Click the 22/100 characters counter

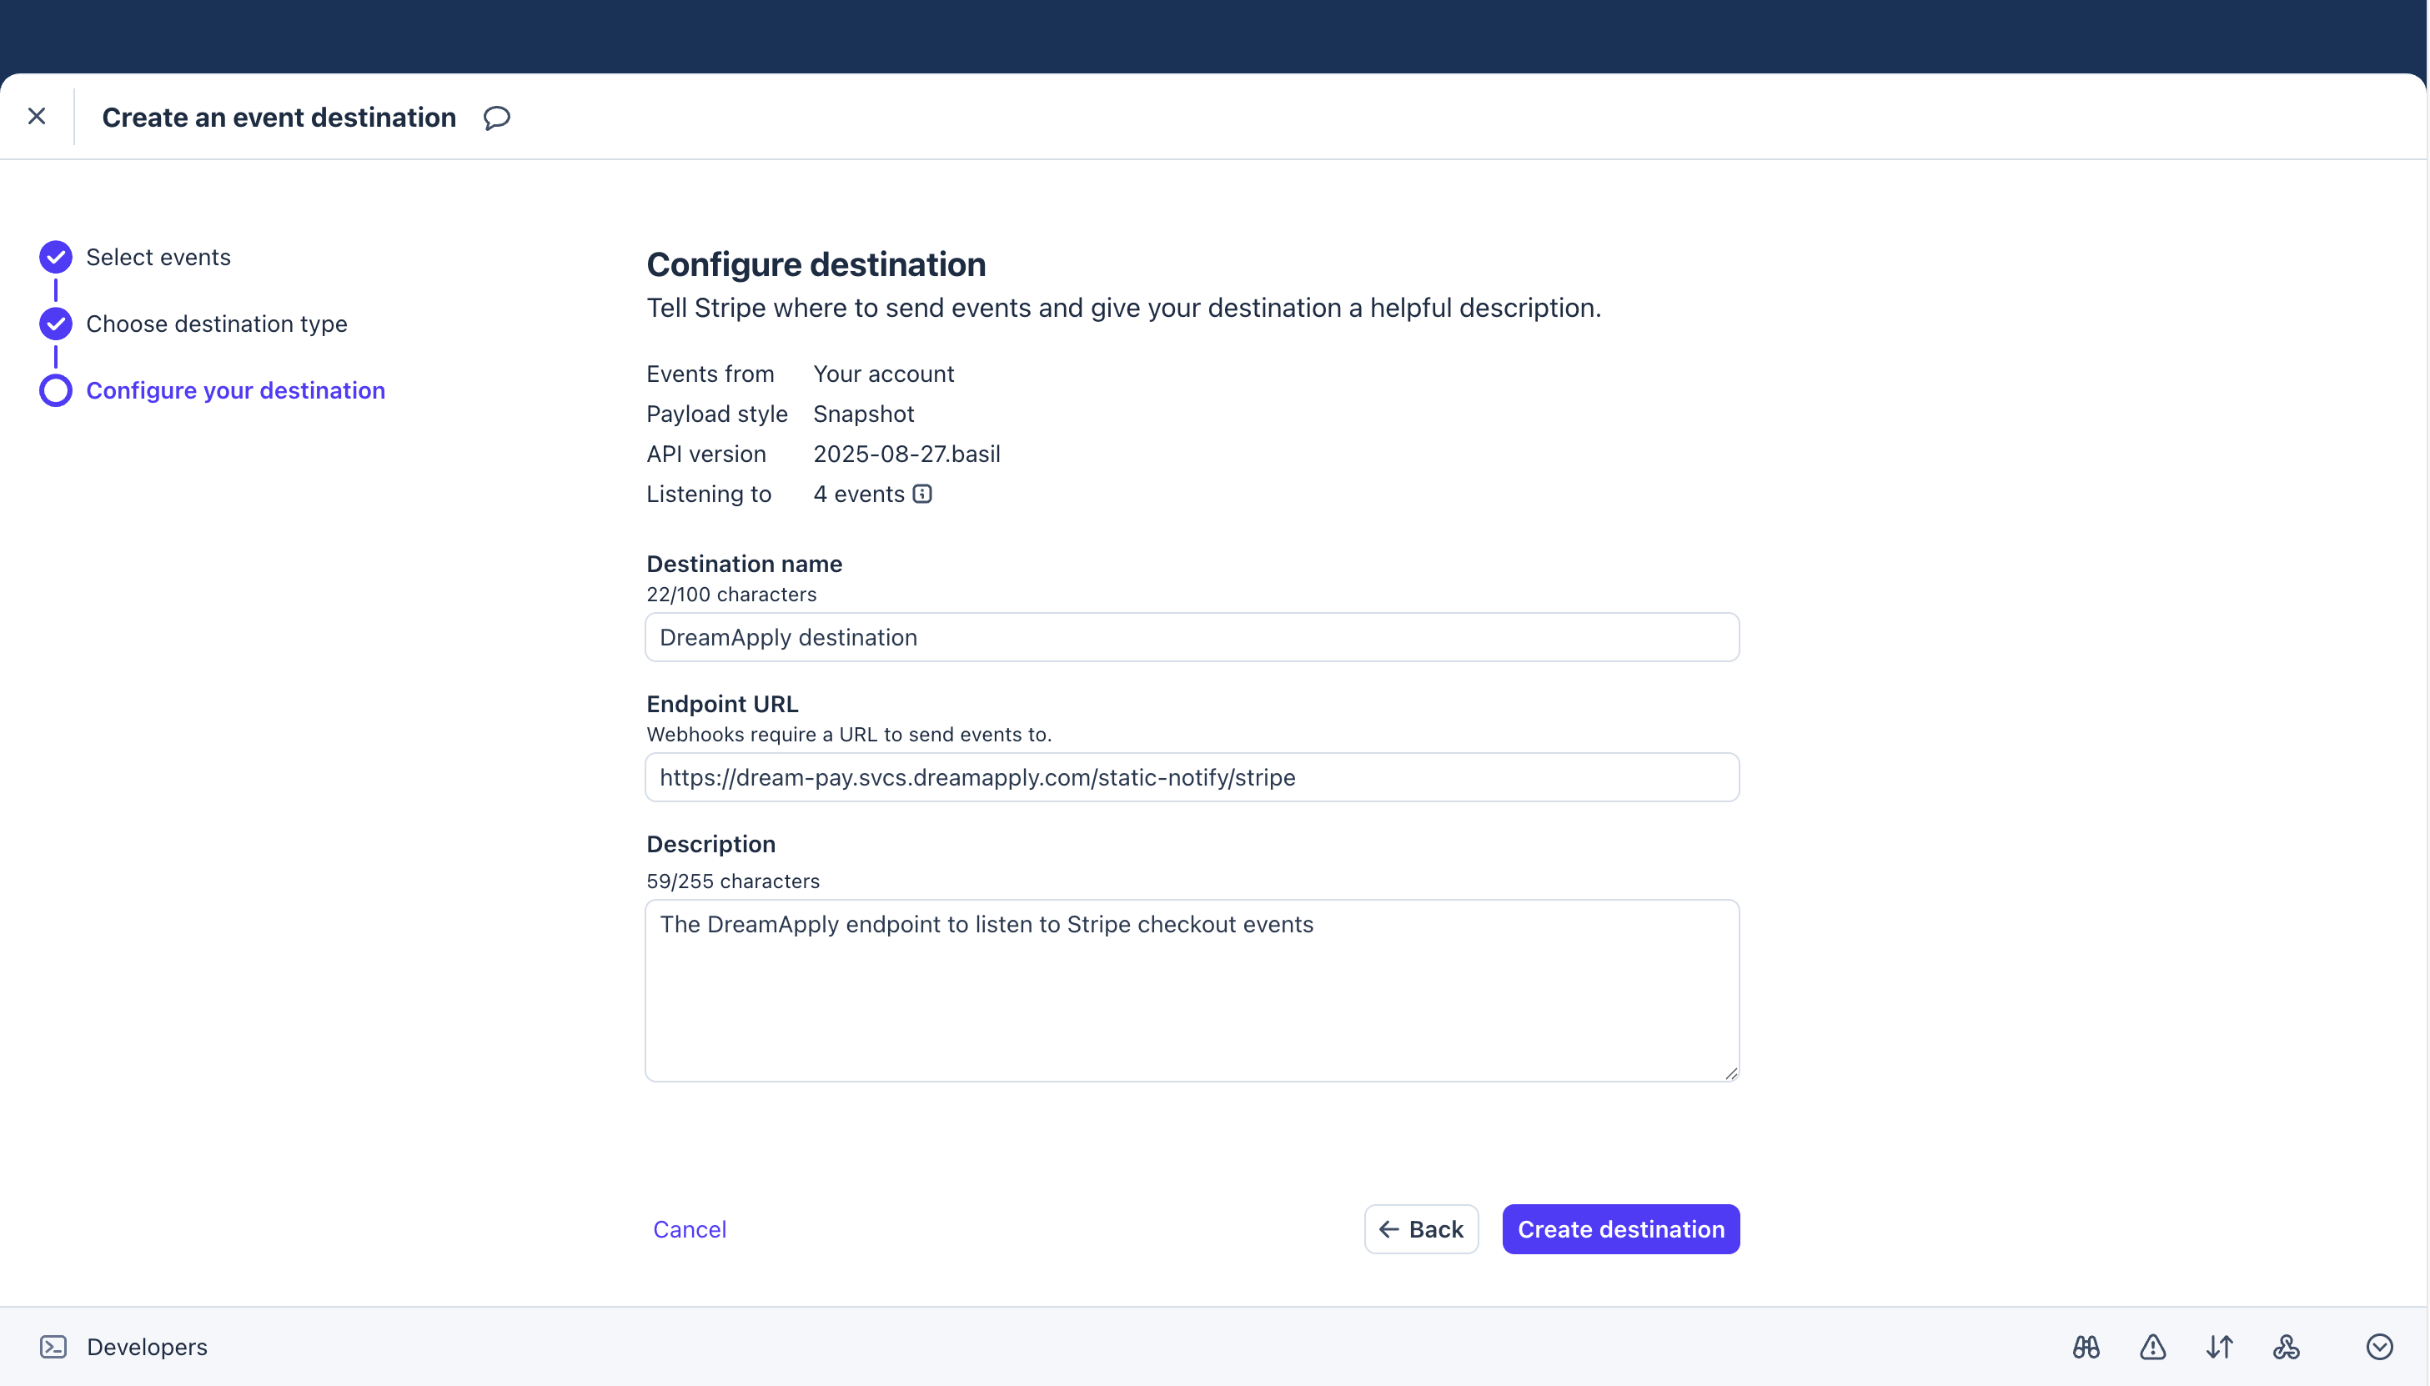pos(731,594)
